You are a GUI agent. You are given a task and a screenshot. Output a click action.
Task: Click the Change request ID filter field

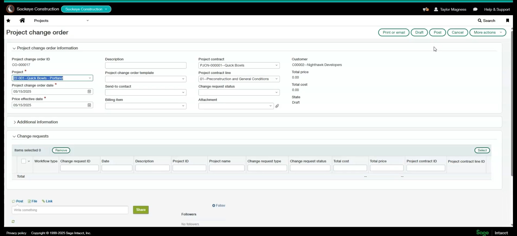pyautogui.click(x=79, y=168)
